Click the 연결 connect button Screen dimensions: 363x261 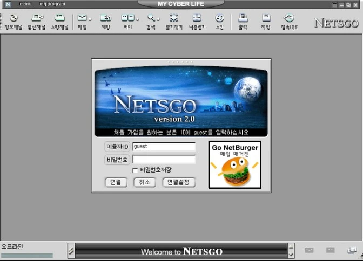(116, 182)
